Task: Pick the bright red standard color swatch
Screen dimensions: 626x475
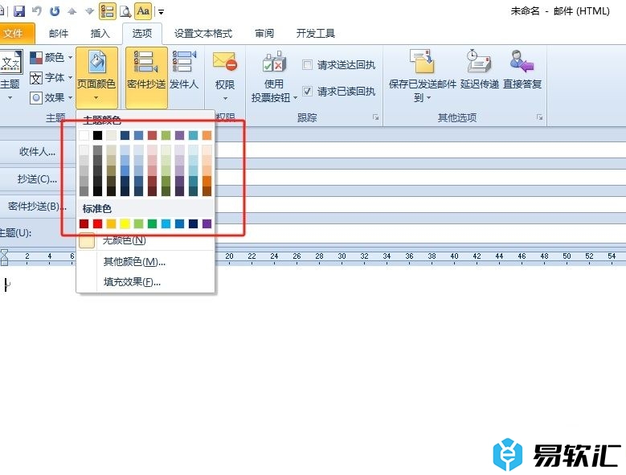Action: point(97,223)
